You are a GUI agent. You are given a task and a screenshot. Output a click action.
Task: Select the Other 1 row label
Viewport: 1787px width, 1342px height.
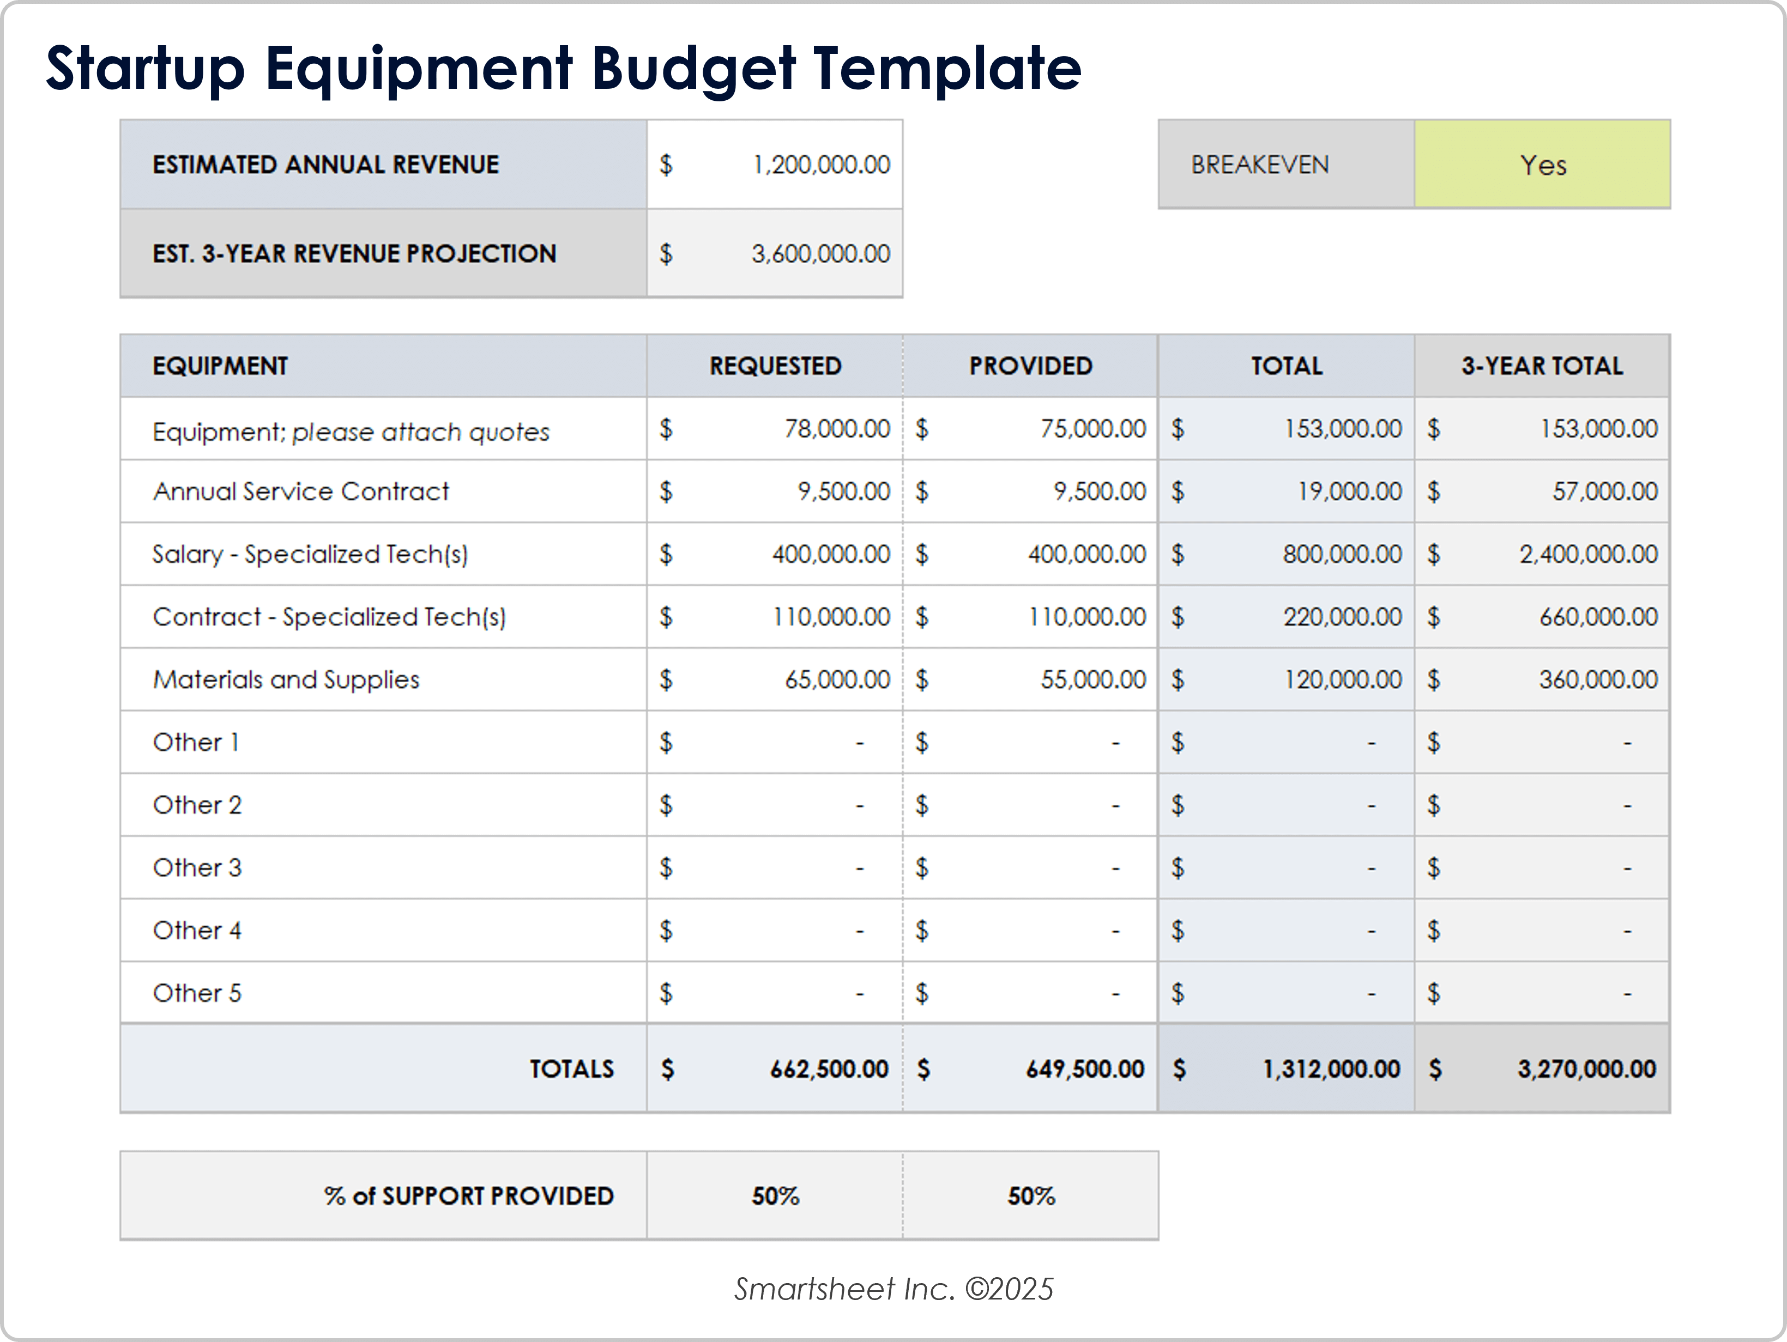pos(196,742)
